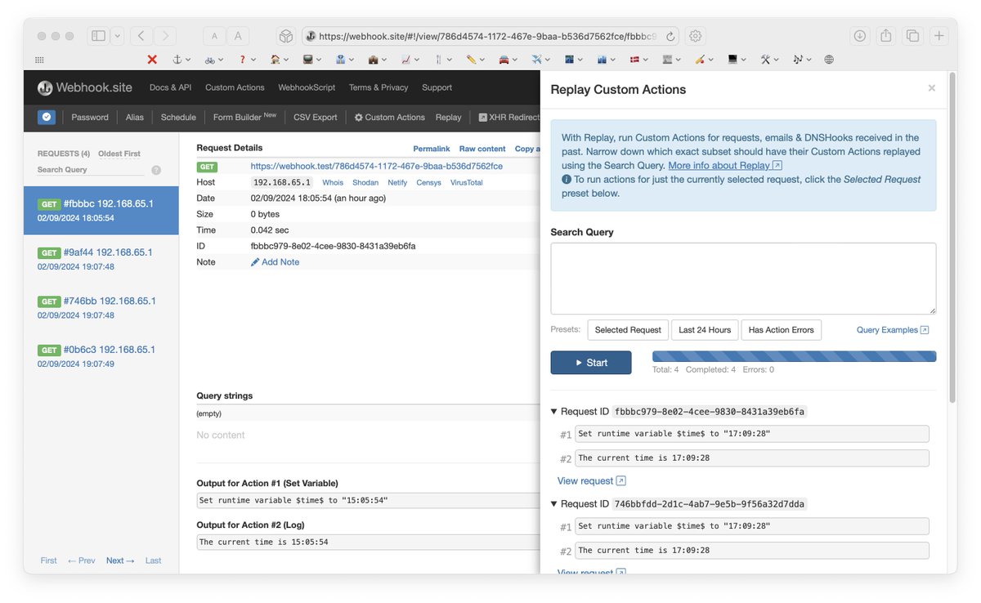981x603 pixels.
Task: Focus the Search Query text area in Replay panel
Action: [743, 279]
